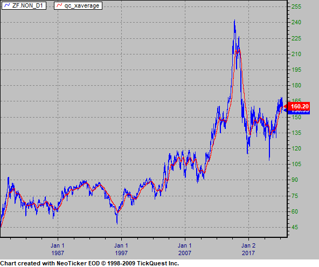Click the 225 value on price axis
Viewport: 319px width, 267px height.
point(296,38)
